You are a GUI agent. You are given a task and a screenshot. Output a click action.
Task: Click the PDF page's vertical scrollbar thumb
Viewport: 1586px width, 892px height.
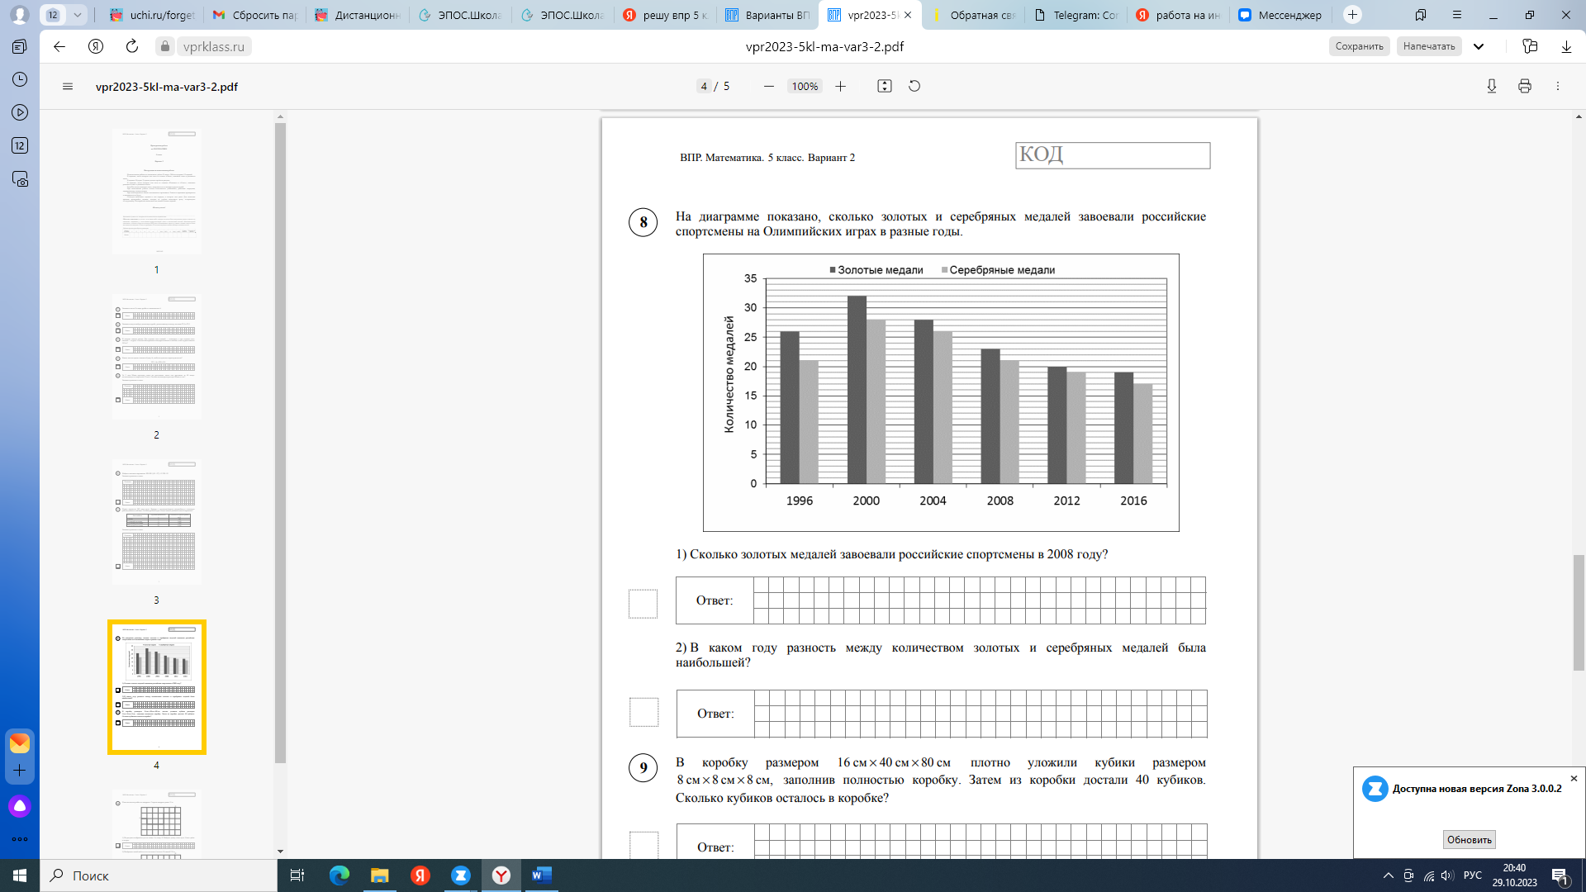pyautogui.click(x=1579, y=613)
